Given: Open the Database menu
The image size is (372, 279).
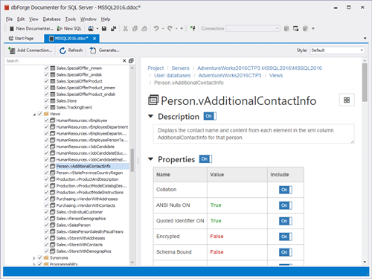Looking at the screenshot, I should pyautogui.click(x=51, y=19).
